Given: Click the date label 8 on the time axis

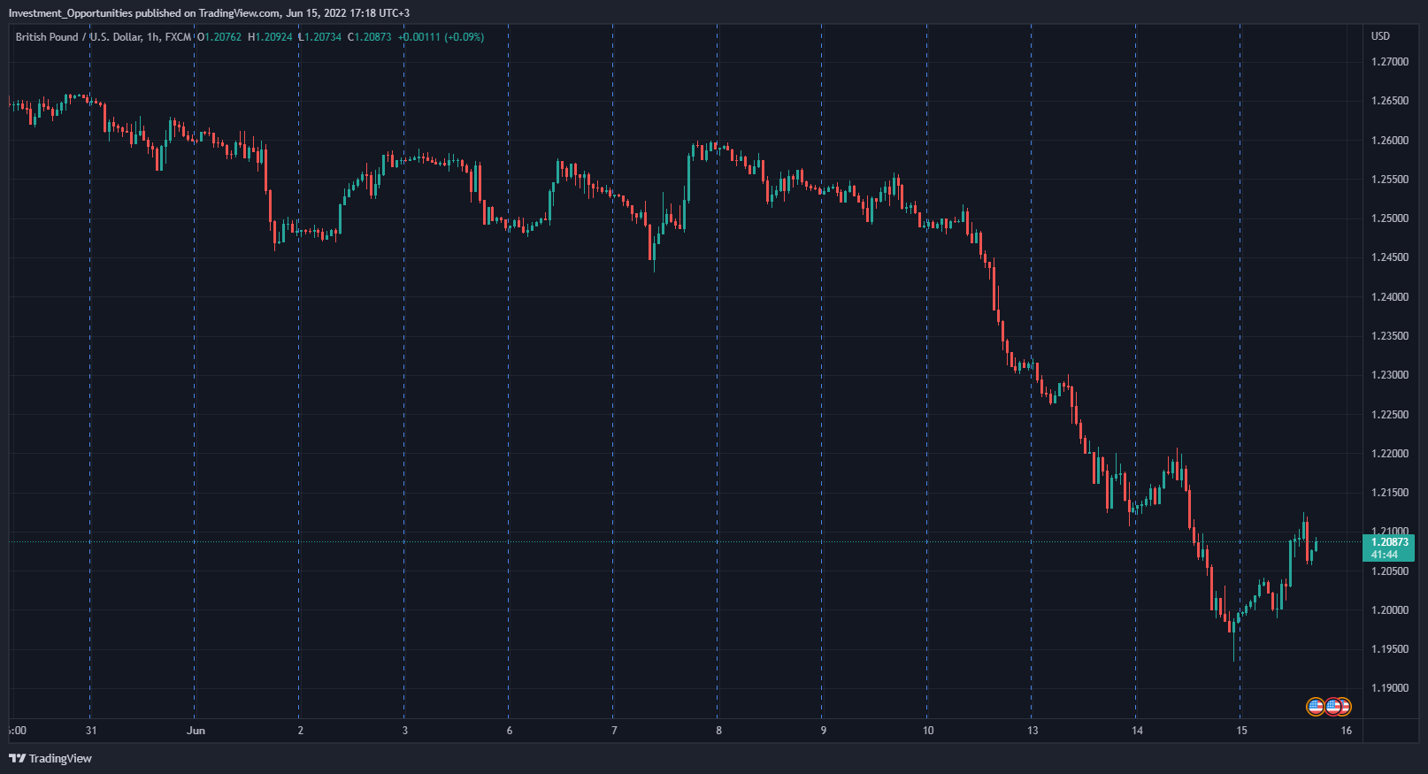Looking at the screenshot, I should pyautogui.click(x=719, y=731).
